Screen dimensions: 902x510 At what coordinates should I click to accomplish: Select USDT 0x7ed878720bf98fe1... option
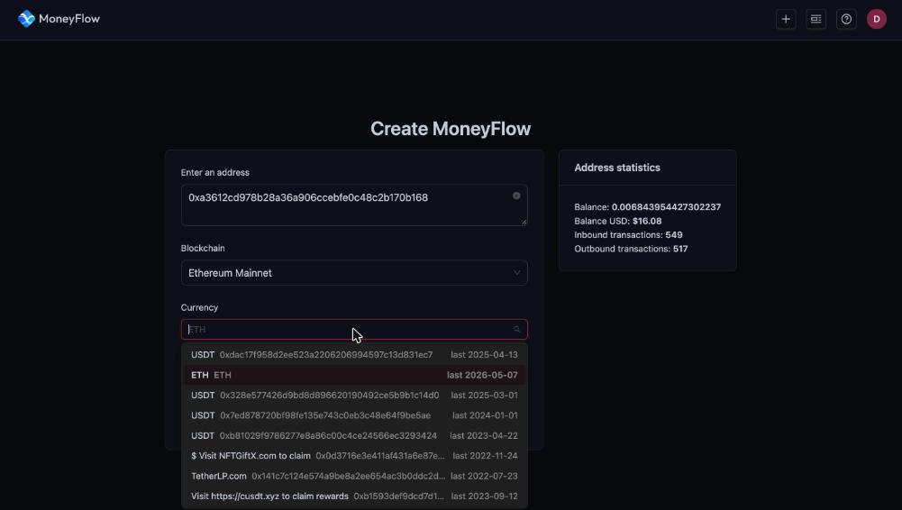tap(354, 415)
